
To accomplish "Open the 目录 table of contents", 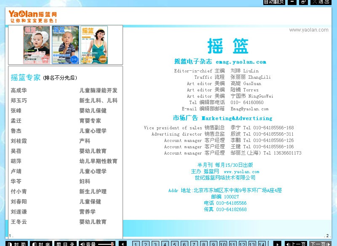I will [66, 244].
